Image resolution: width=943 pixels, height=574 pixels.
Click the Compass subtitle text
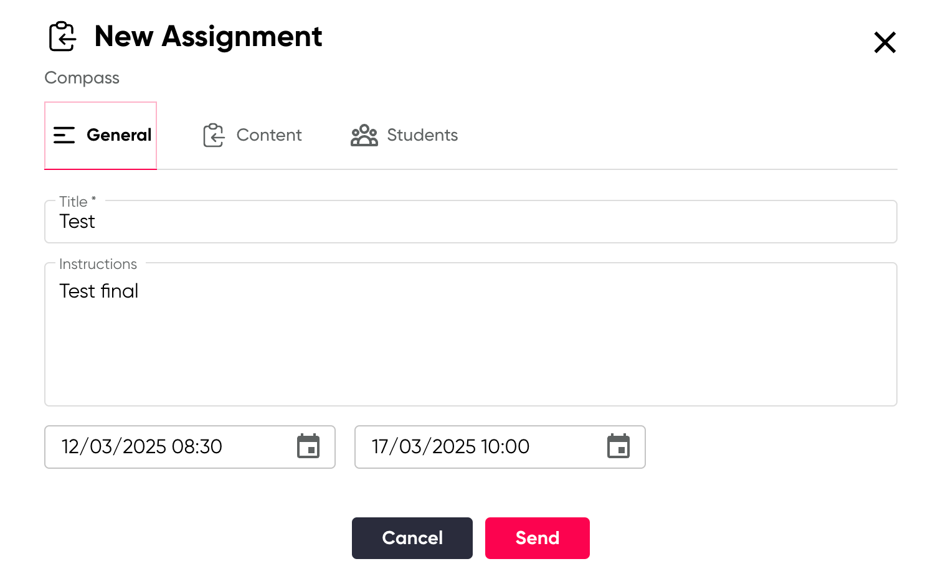click(82, 78)
